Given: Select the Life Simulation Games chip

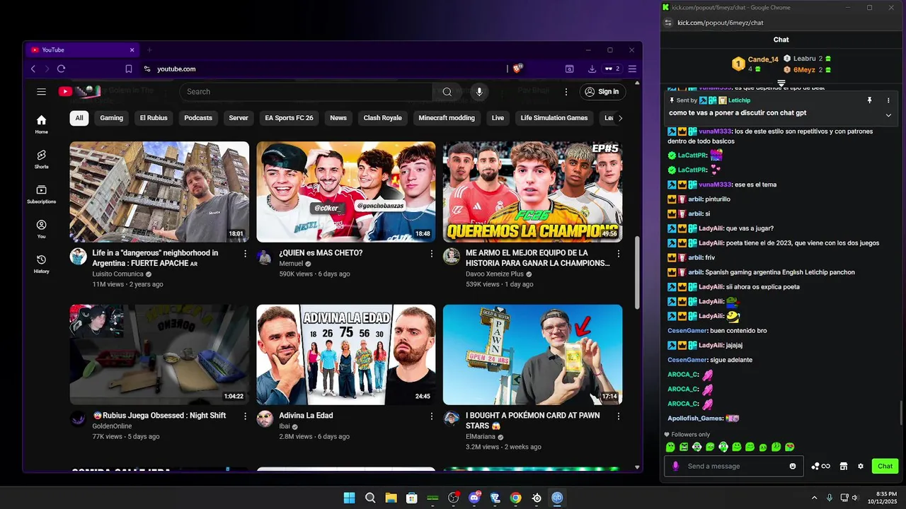Looking at the screenshot, I should click(554, 118).
